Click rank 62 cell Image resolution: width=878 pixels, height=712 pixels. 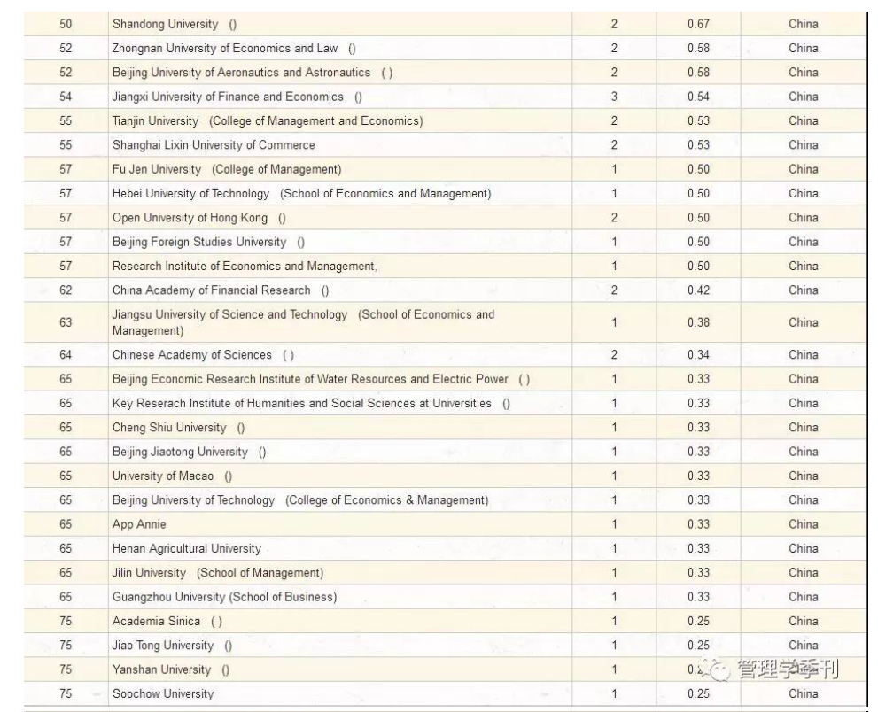tap(66, 290)
